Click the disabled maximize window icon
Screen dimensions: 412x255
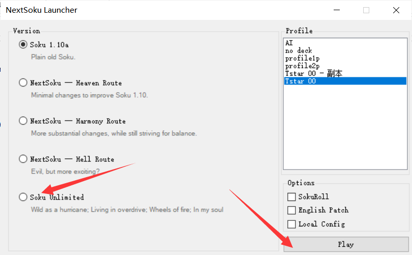(x=366, y=10)
